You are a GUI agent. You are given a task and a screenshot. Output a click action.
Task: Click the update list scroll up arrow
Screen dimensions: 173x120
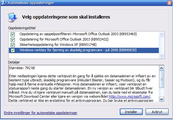coord(162,35)
